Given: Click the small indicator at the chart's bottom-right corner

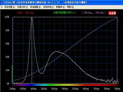Looking at the screenshot, I should (118, 81).
